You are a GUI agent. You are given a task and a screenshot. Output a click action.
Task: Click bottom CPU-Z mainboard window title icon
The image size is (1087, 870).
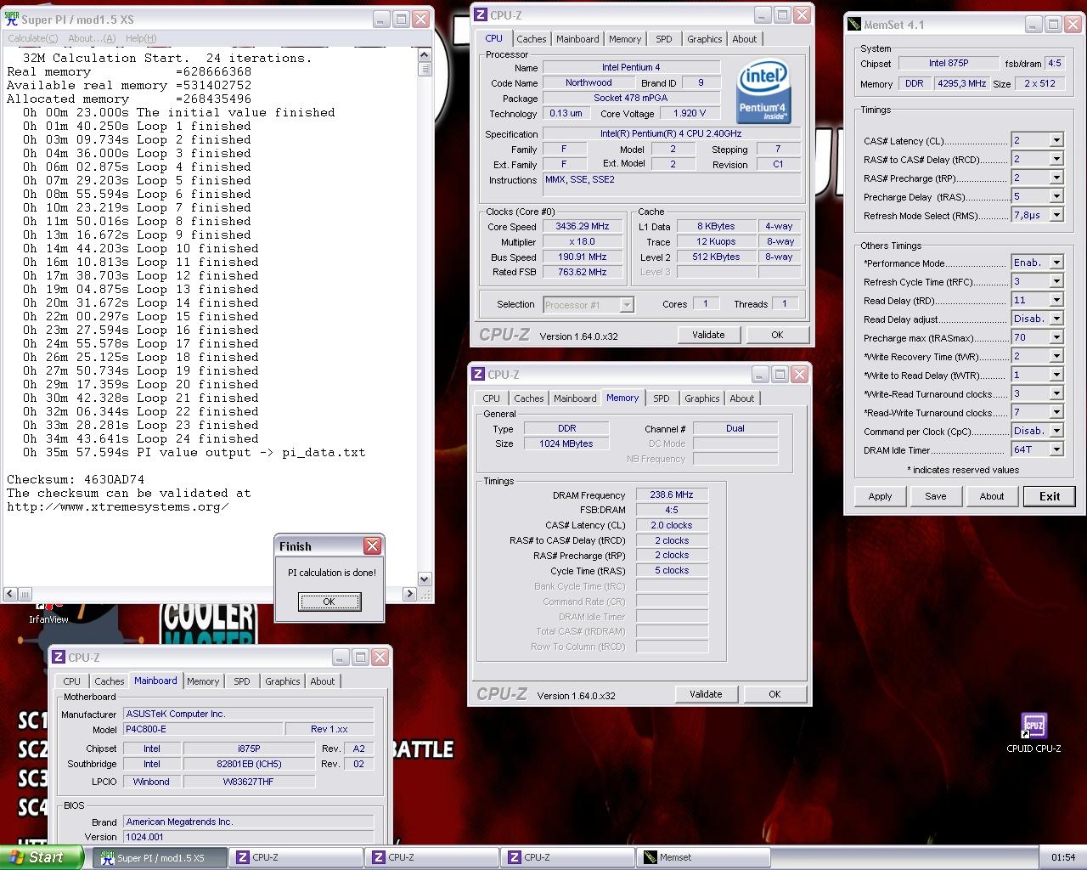59,657
